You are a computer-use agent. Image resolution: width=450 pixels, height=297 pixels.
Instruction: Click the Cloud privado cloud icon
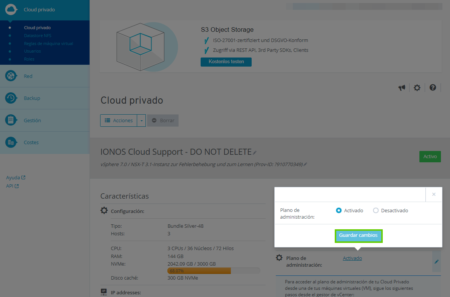coord(11,9)
